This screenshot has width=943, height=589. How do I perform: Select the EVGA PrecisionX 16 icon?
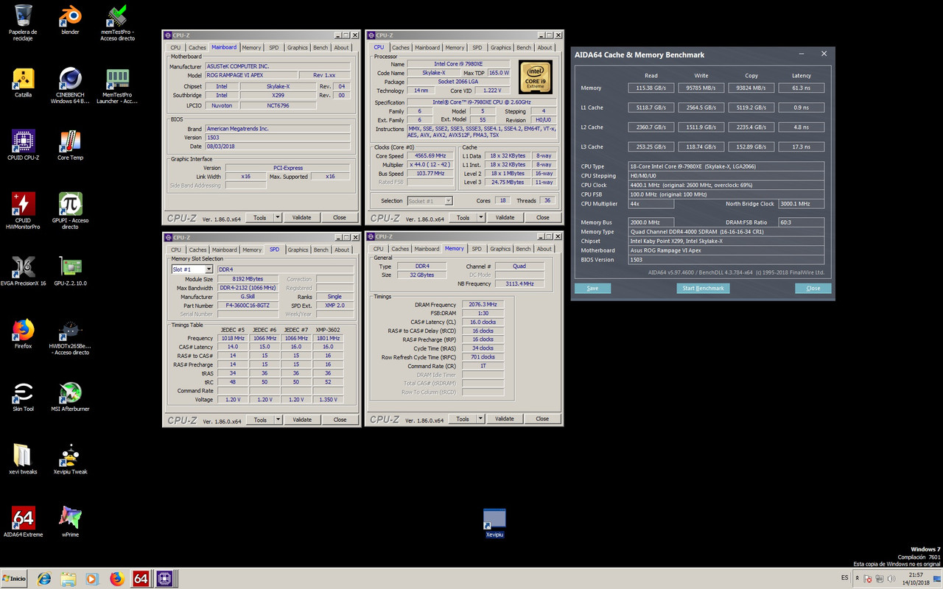tap(23, 271)
